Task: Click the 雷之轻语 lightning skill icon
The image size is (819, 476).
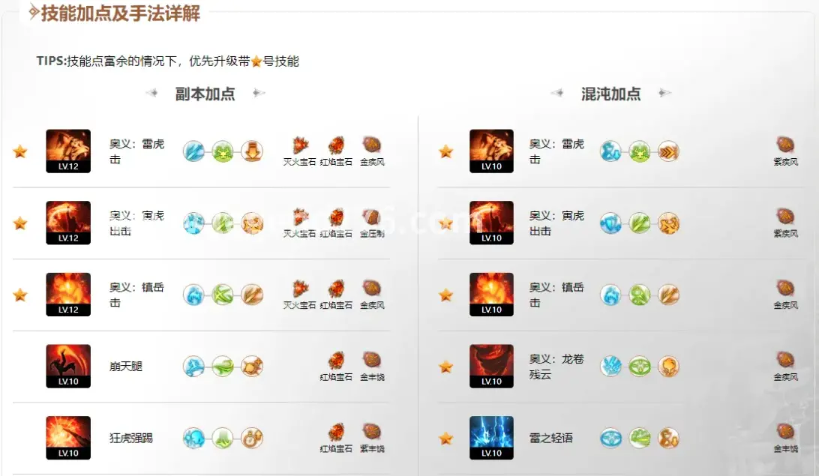Action: pyautogui.click(x=491, y=438)
